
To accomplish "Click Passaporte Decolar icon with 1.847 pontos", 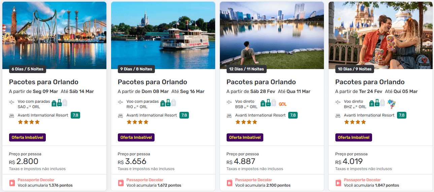I will pos(338,183).
